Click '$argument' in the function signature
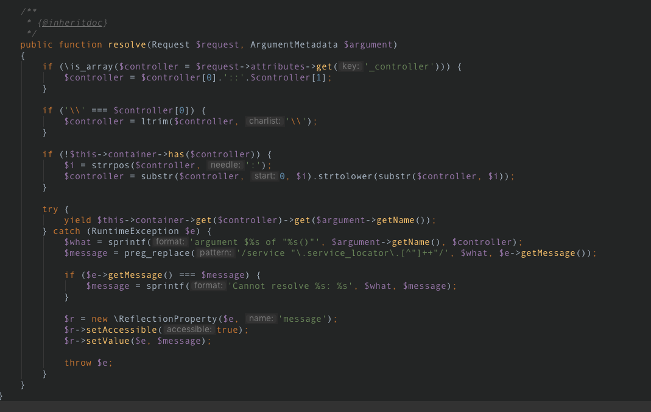 click(x=368, y=45)
